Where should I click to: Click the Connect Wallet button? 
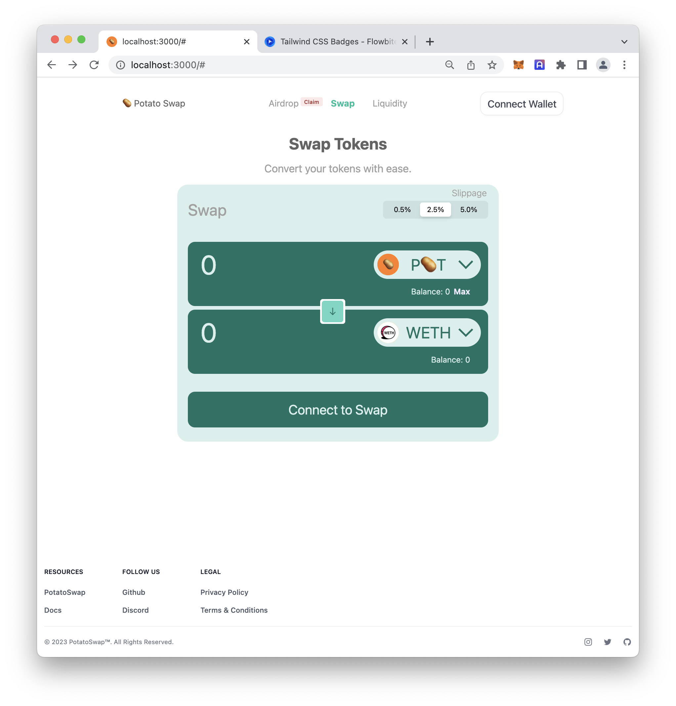click(521, 104)
